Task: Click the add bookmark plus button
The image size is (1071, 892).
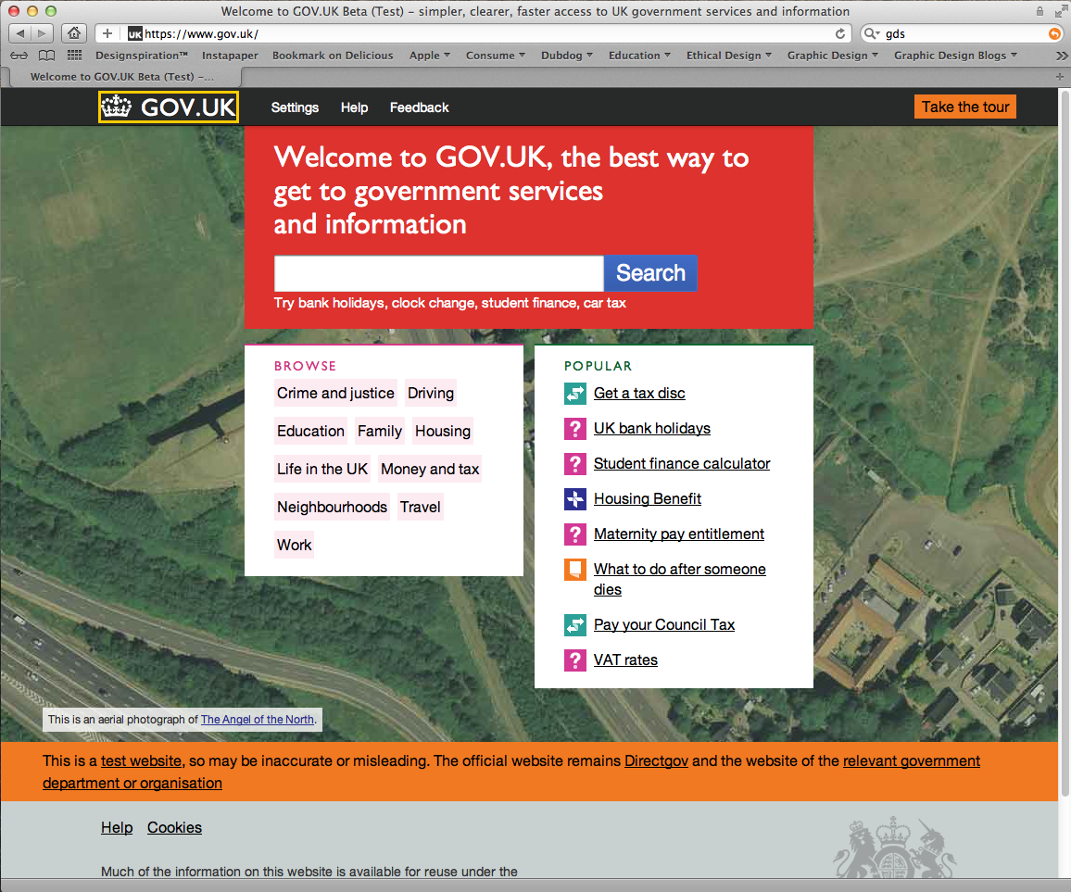Action: point(107,32)
